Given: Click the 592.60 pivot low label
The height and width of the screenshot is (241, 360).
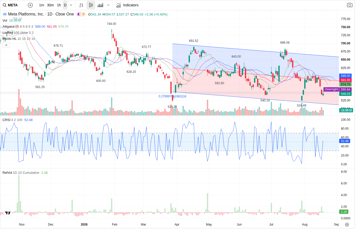Looking at the screenshot, I should (220, 83).
